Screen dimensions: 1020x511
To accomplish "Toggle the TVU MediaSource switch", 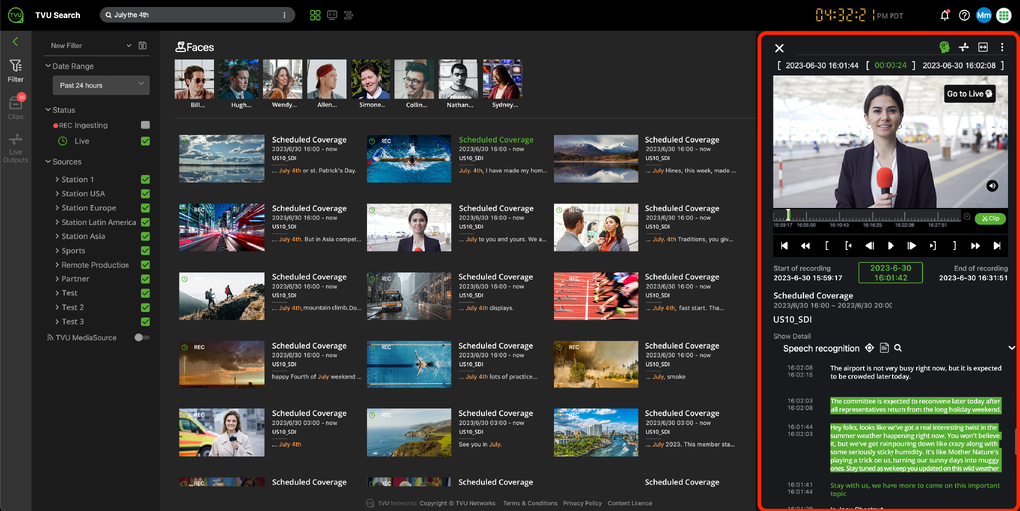I will pos(141,338).
